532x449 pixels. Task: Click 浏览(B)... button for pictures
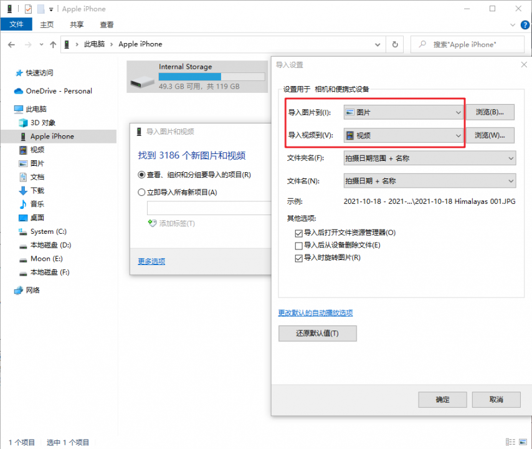[490, 112]
